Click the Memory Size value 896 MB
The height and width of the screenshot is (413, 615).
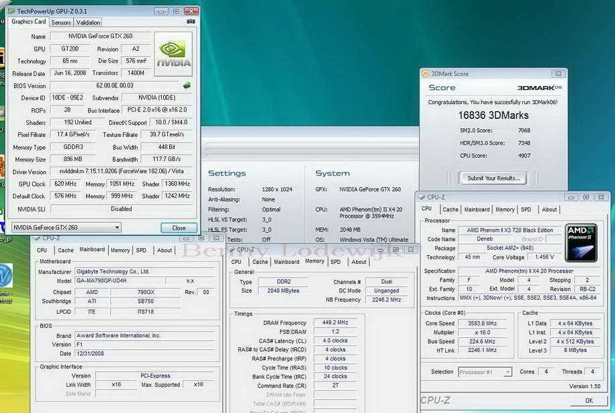[x=73, y=159]
